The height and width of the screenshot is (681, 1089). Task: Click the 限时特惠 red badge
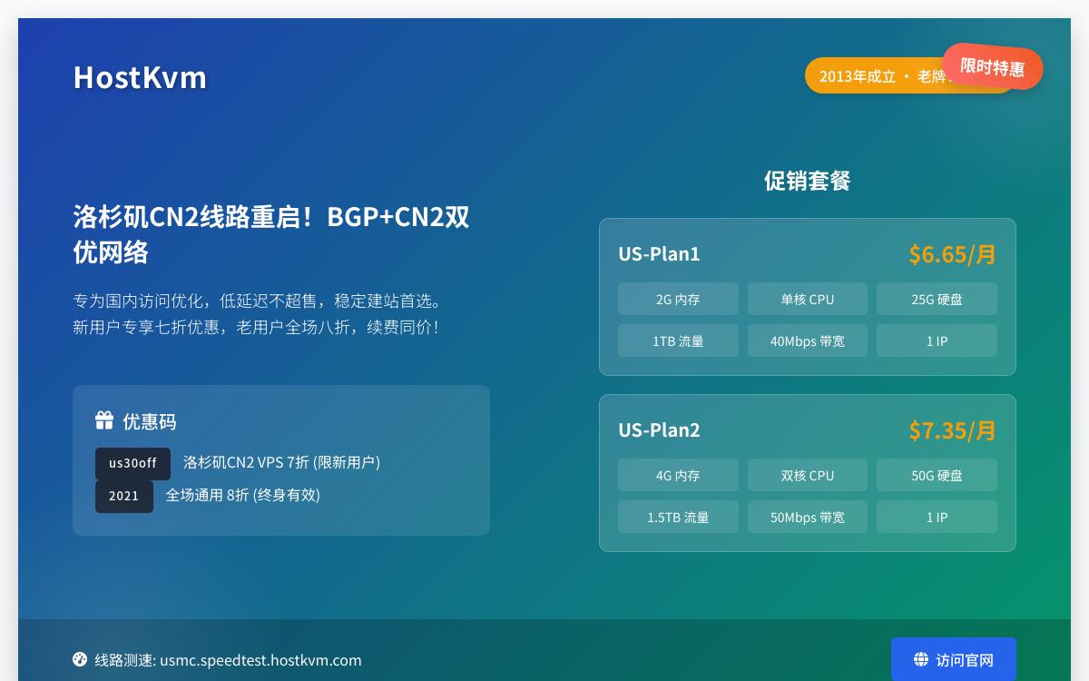coord(993,66)
